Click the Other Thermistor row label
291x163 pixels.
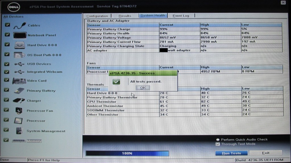102,115
